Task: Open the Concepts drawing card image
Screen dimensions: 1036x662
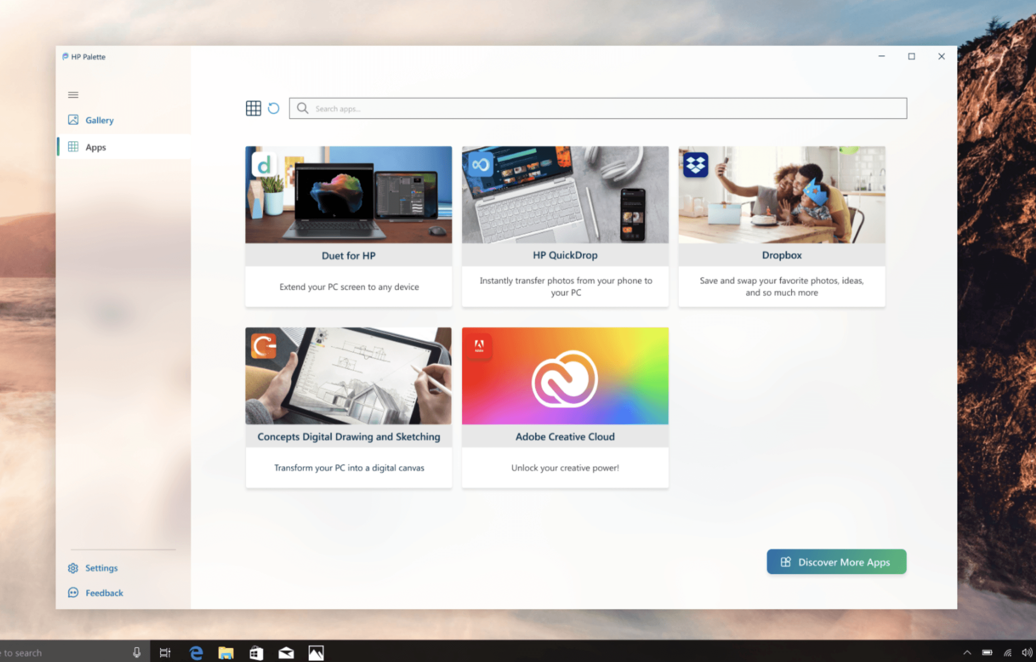Action: click(349, 376)
